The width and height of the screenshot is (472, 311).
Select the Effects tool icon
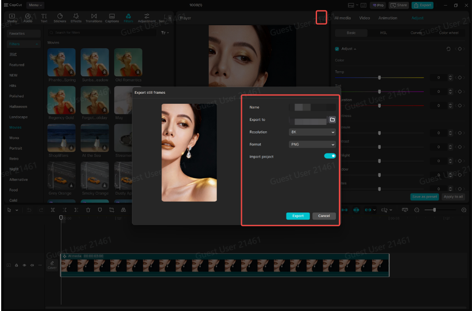(76, 18)
